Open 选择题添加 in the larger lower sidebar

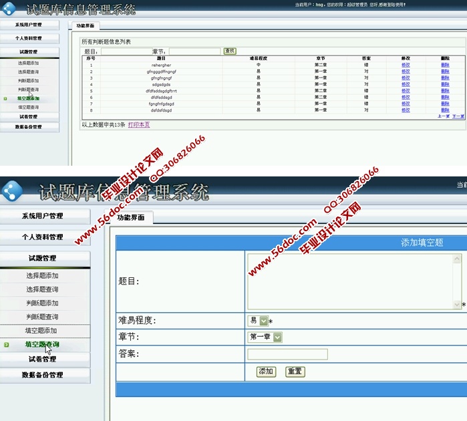tap(42, 275)
